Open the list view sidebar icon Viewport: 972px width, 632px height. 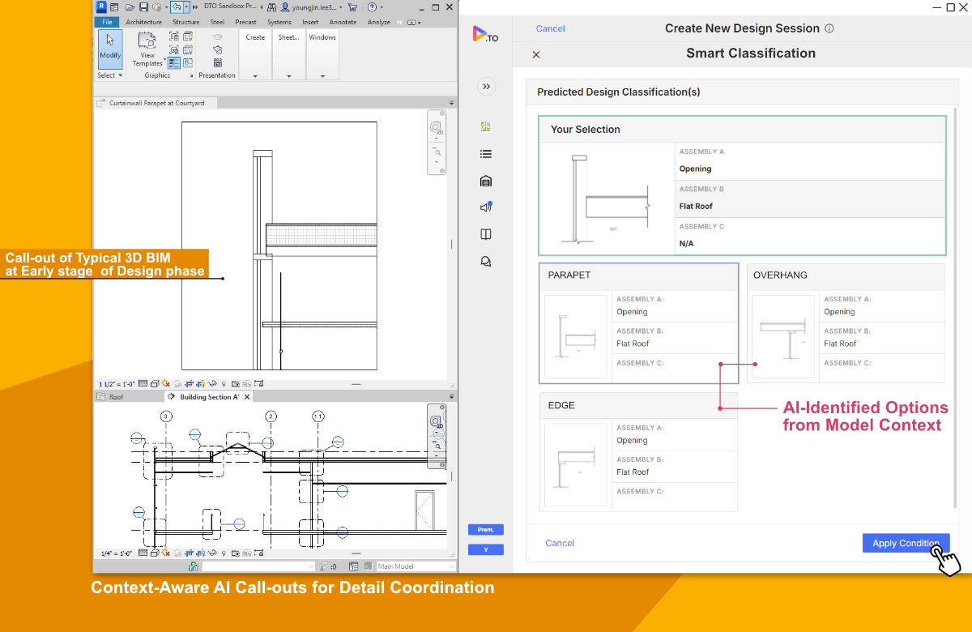(x=486, y=154)
